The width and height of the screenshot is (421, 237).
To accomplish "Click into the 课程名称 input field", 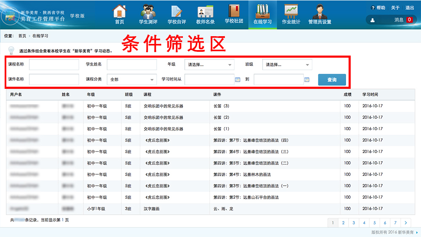I will [54, 64].
